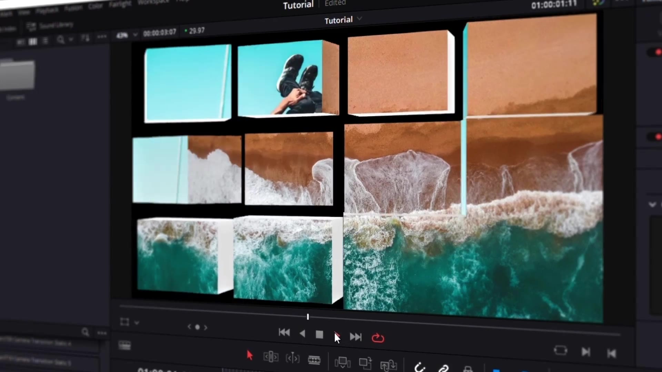This screenshot has height=372, width=662.
Task: Open the Timeline View Options icon
Action: pos(124,345)
